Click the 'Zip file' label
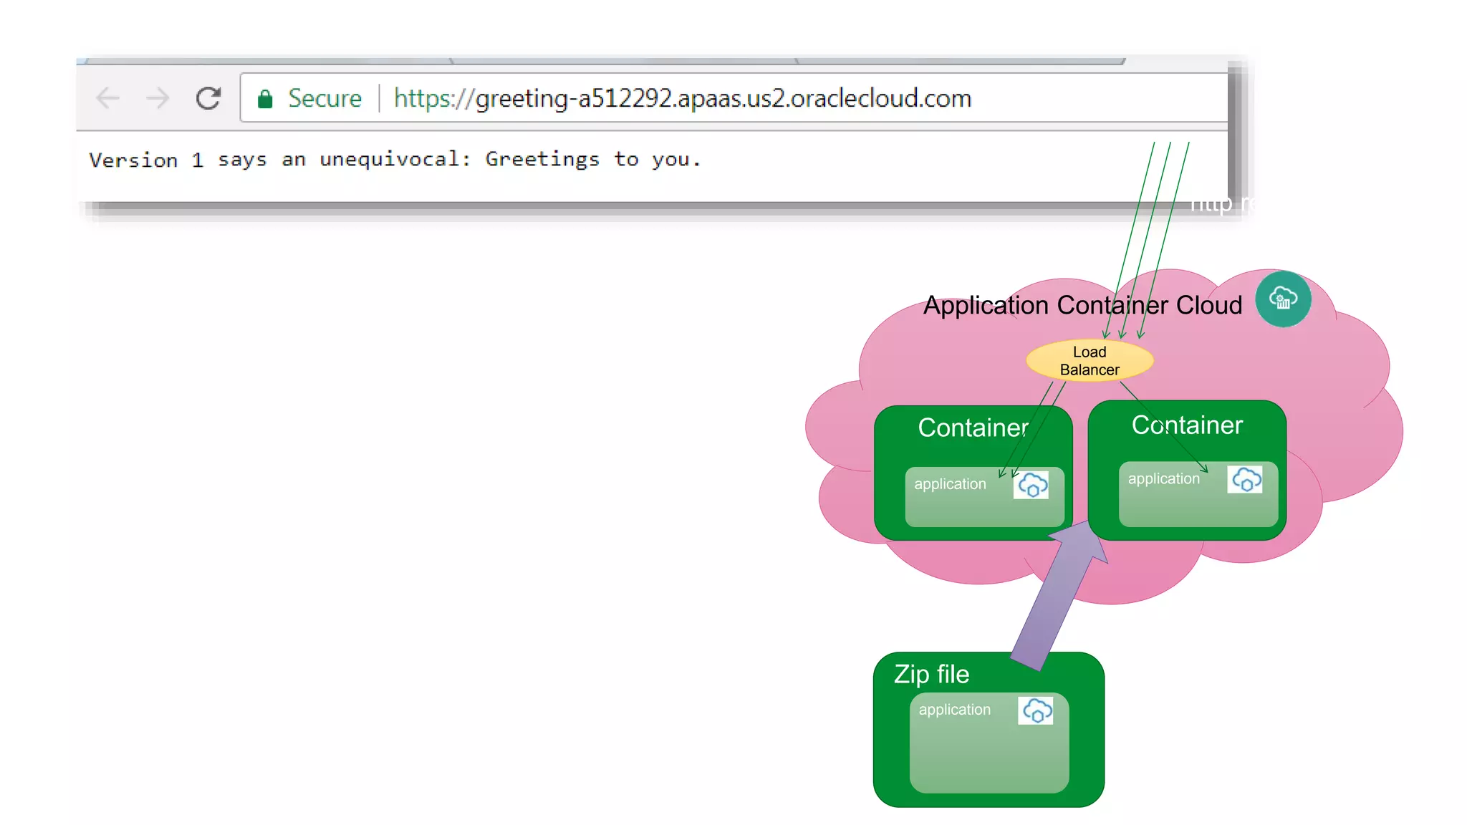This screenshot has width=1467, height=825. click(x=931, y=674)
